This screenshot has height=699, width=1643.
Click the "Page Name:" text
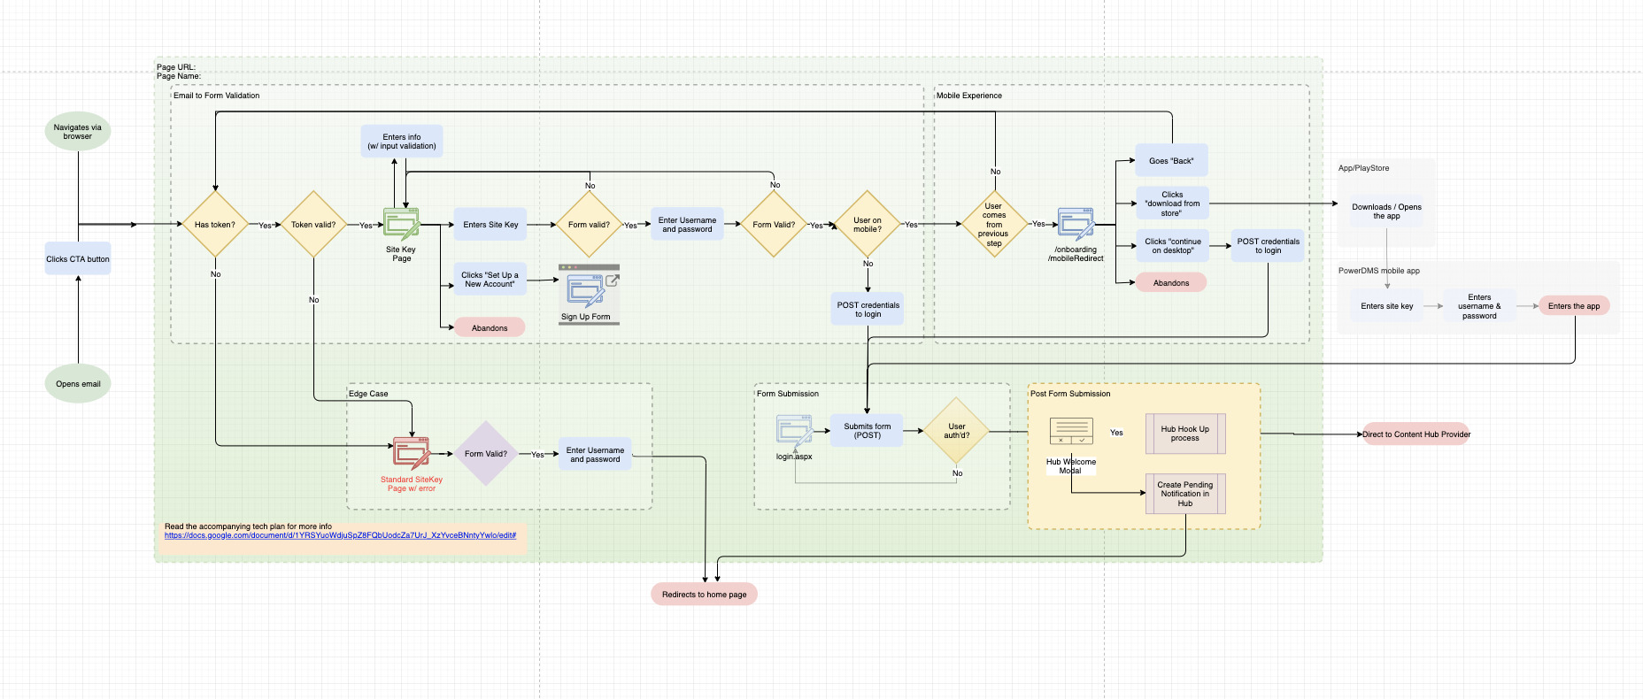click(179, 76)
